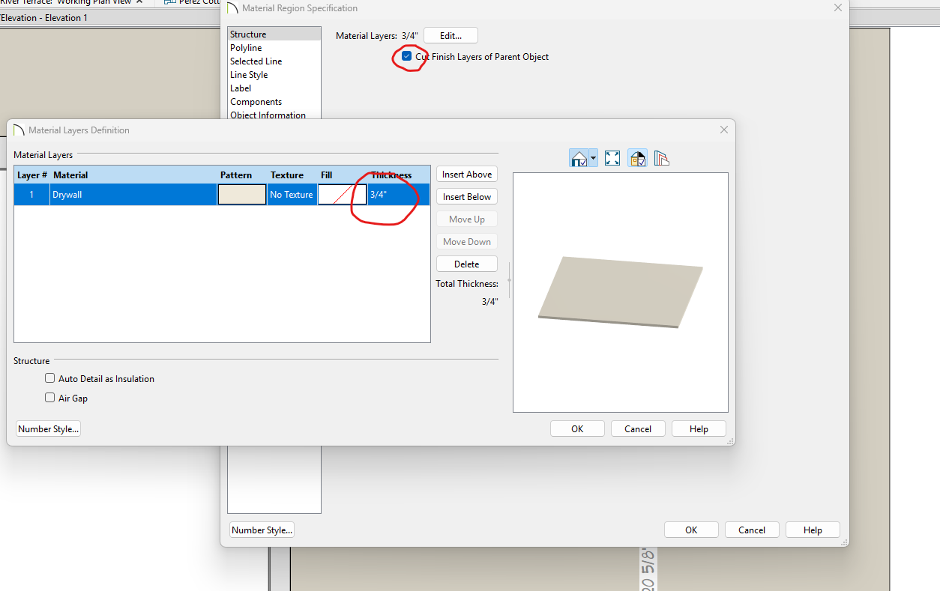Click the Drywall material name cell
Viewport: 940px width, 591px height.
coord(133,195)
